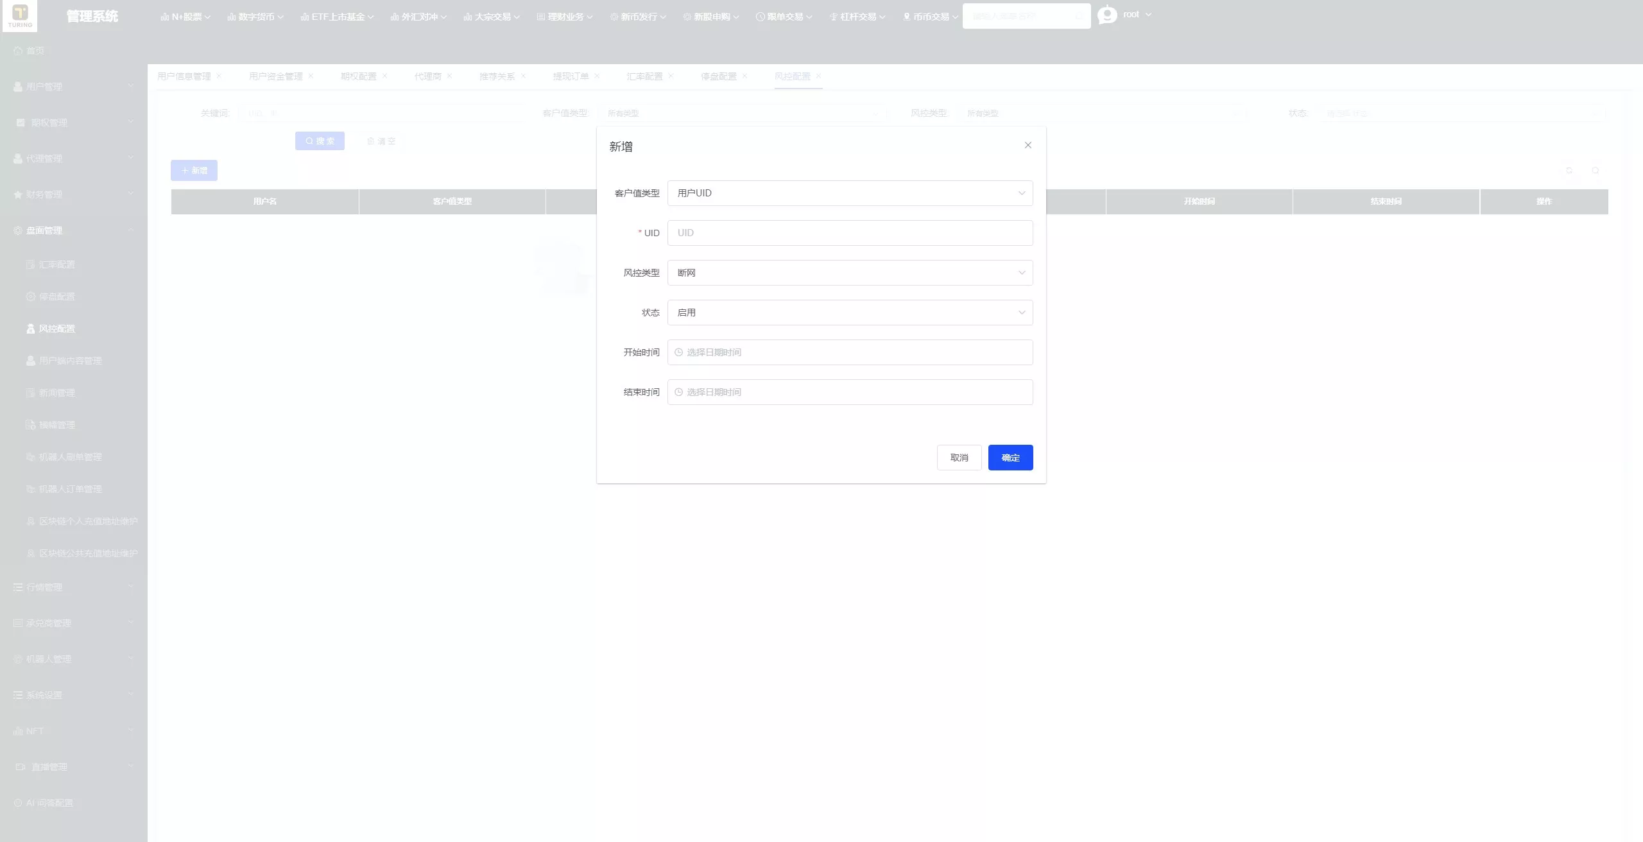This screenshot has width=1643, height=842.
Task: Expand 直播管理 in the sidebar
Action: [x=74, y=767]
